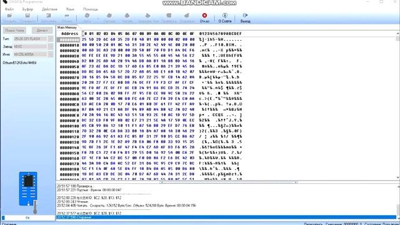Click the ASCII text ..P ..F10.BIN.

coord(221,45)
